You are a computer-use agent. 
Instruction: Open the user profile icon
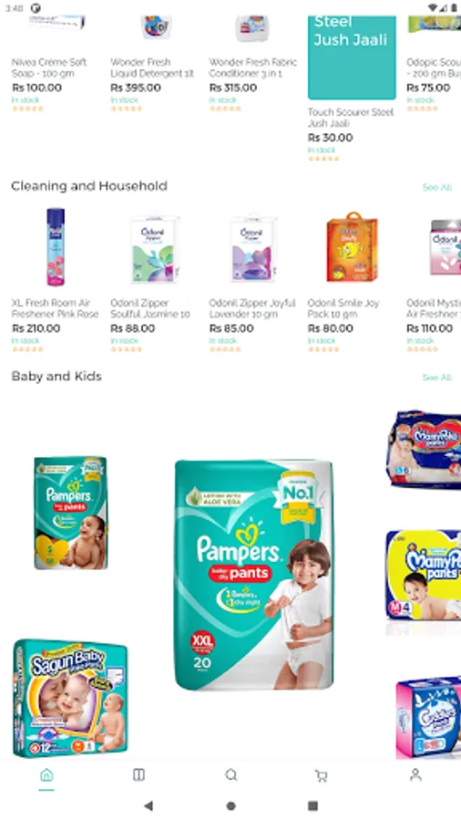[x=415, y=774]
